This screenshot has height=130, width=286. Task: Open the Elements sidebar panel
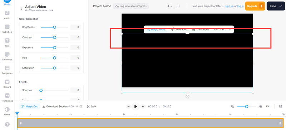(x=7, y=56)
